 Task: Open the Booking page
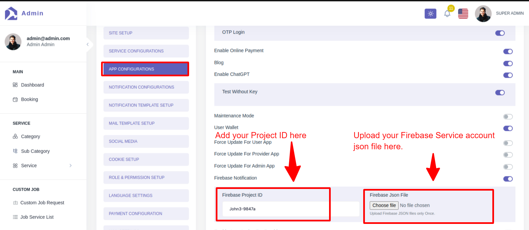29,99
